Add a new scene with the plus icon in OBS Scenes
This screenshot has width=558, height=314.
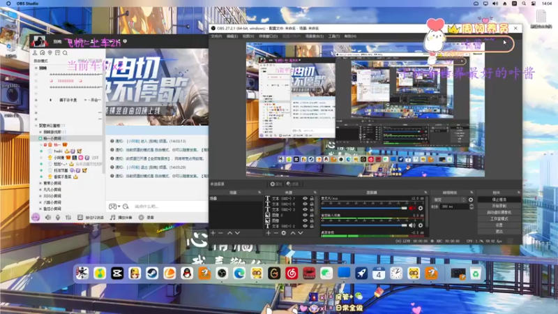[x=213, y=233]
